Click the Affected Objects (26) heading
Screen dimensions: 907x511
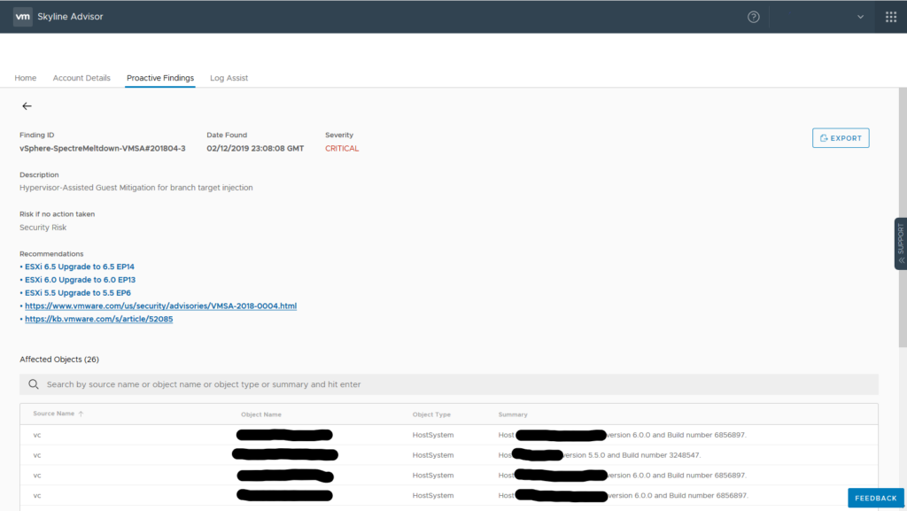click(59, 360)
